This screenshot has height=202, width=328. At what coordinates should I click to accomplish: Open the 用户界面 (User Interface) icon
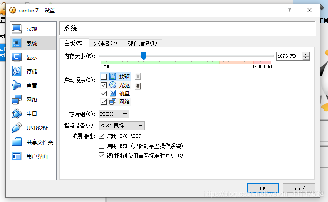pos(16,156)
